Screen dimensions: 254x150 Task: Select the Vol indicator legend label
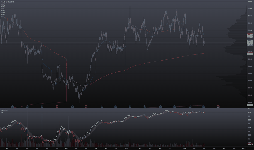pyautogui.click(x=2, y=112)
